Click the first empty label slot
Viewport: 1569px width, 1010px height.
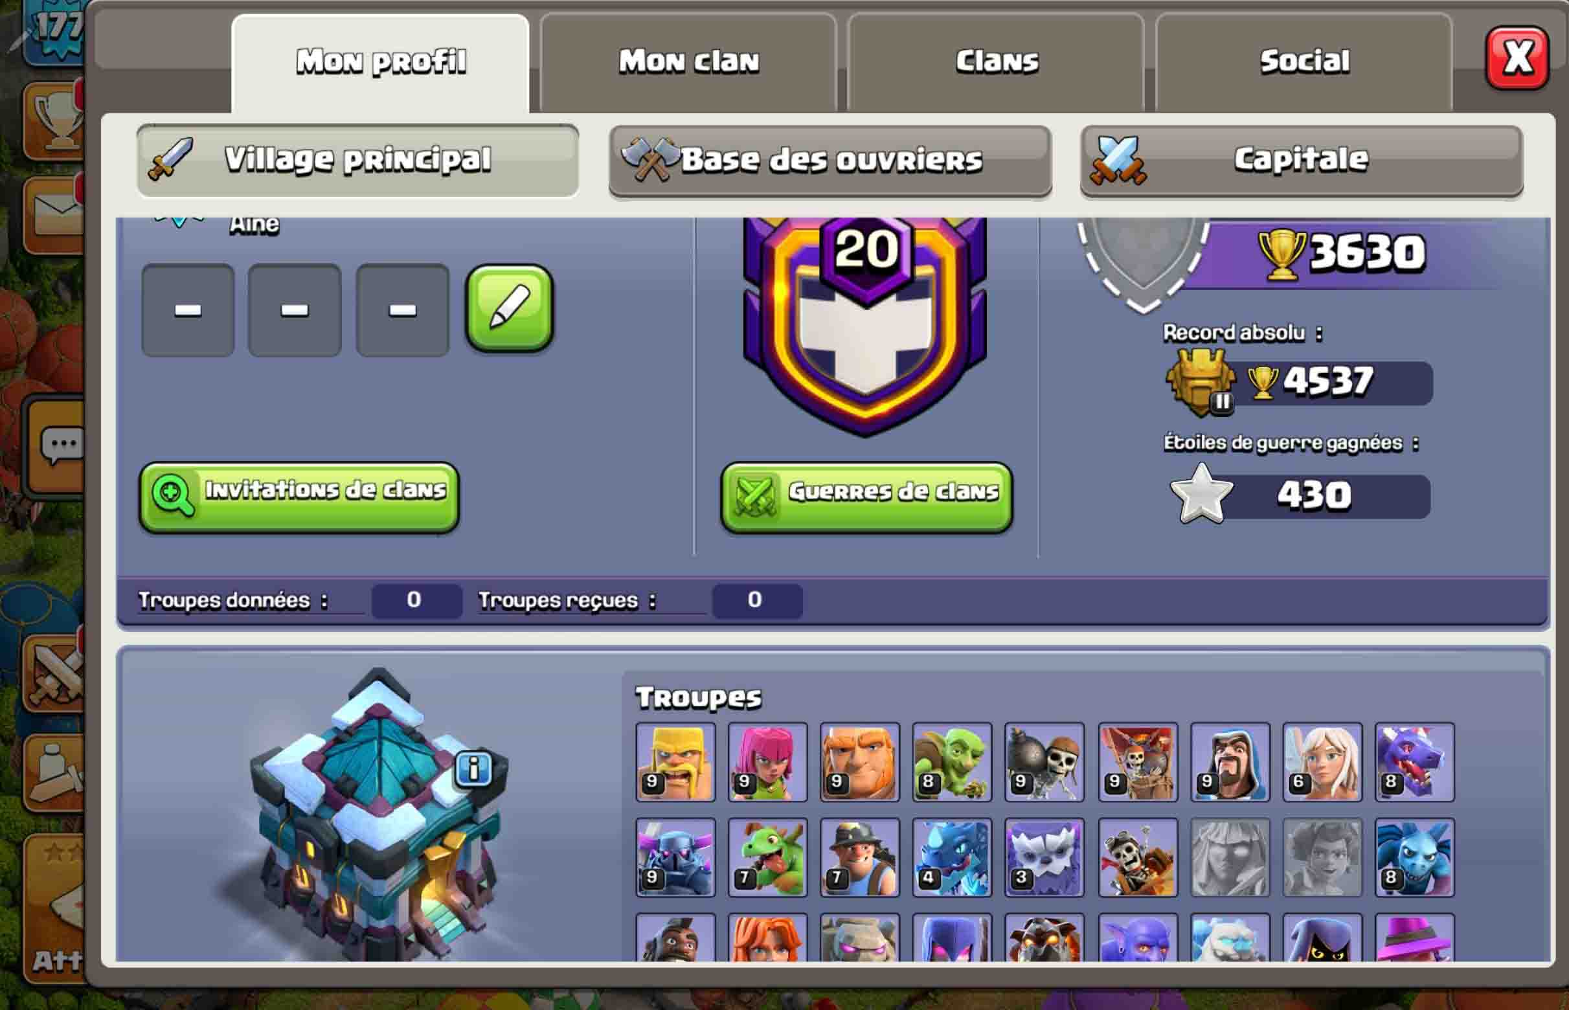click(x=188, y=310)
